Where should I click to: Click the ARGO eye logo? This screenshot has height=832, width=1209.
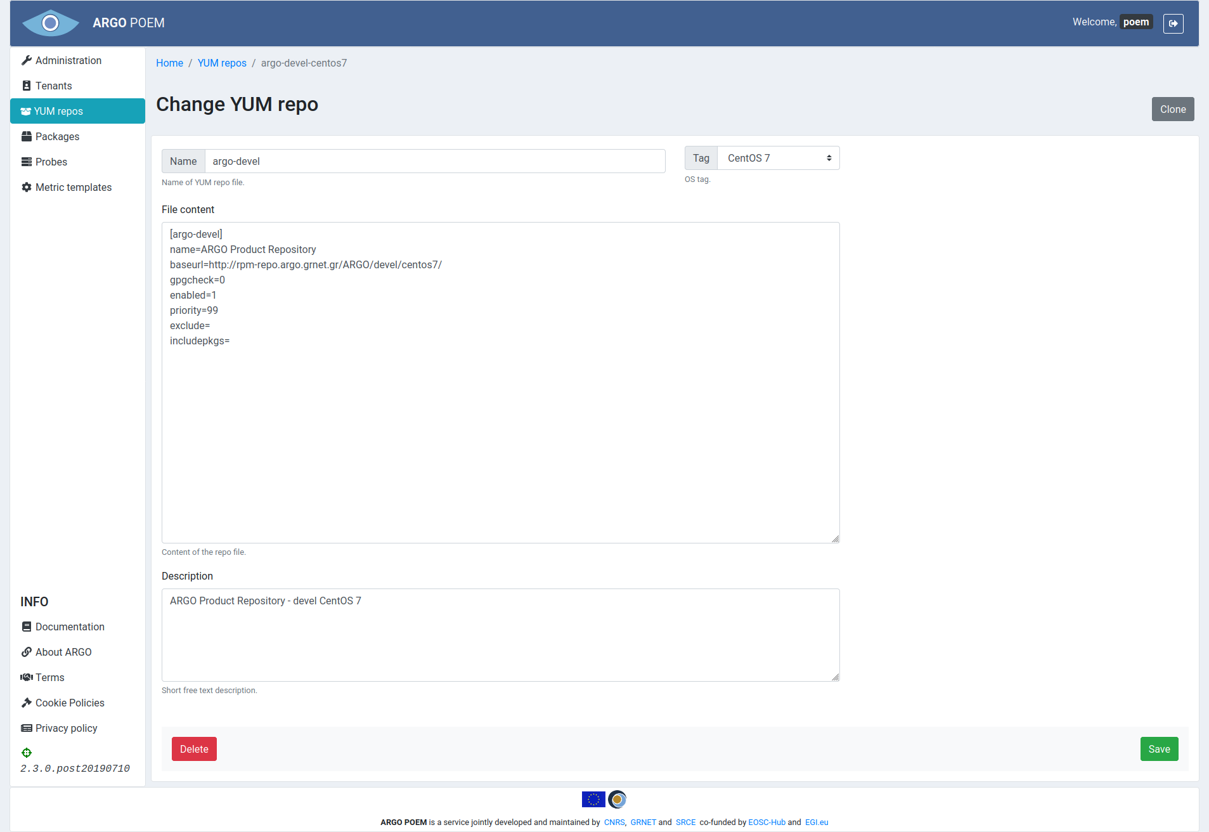tap(51, 23)
